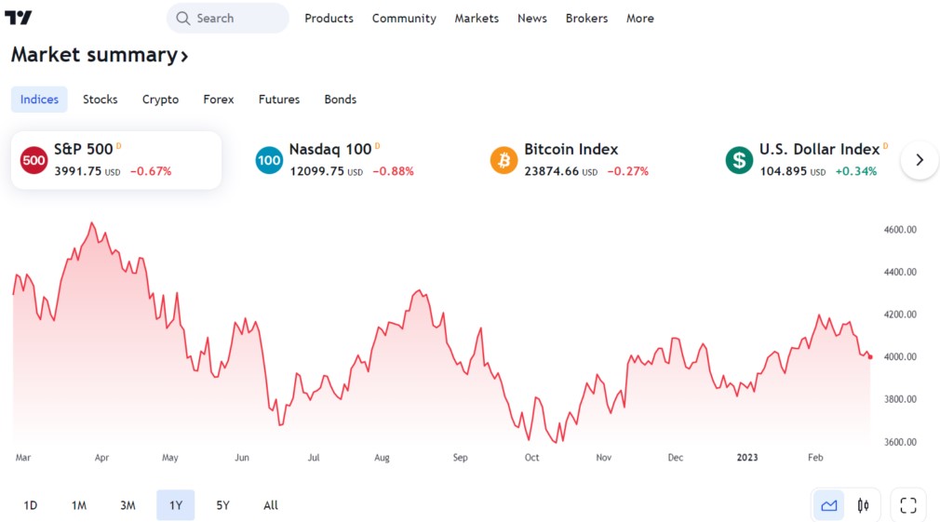Set chart range to 1D
This screenshot has width=940, height=522.
pyautogui.click(x=31, y=505)
